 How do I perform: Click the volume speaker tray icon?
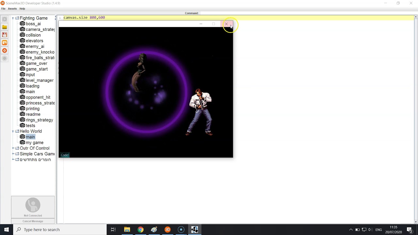(370, 230)
